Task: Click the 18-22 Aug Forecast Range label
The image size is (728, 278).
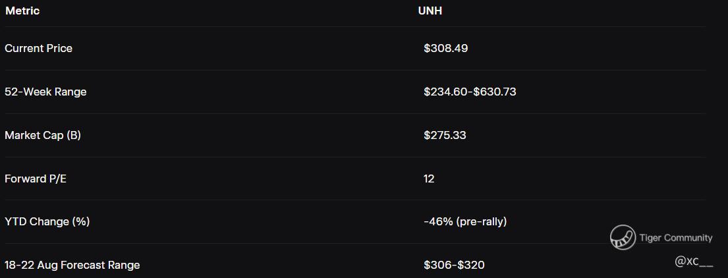Action: pos(72,265)
